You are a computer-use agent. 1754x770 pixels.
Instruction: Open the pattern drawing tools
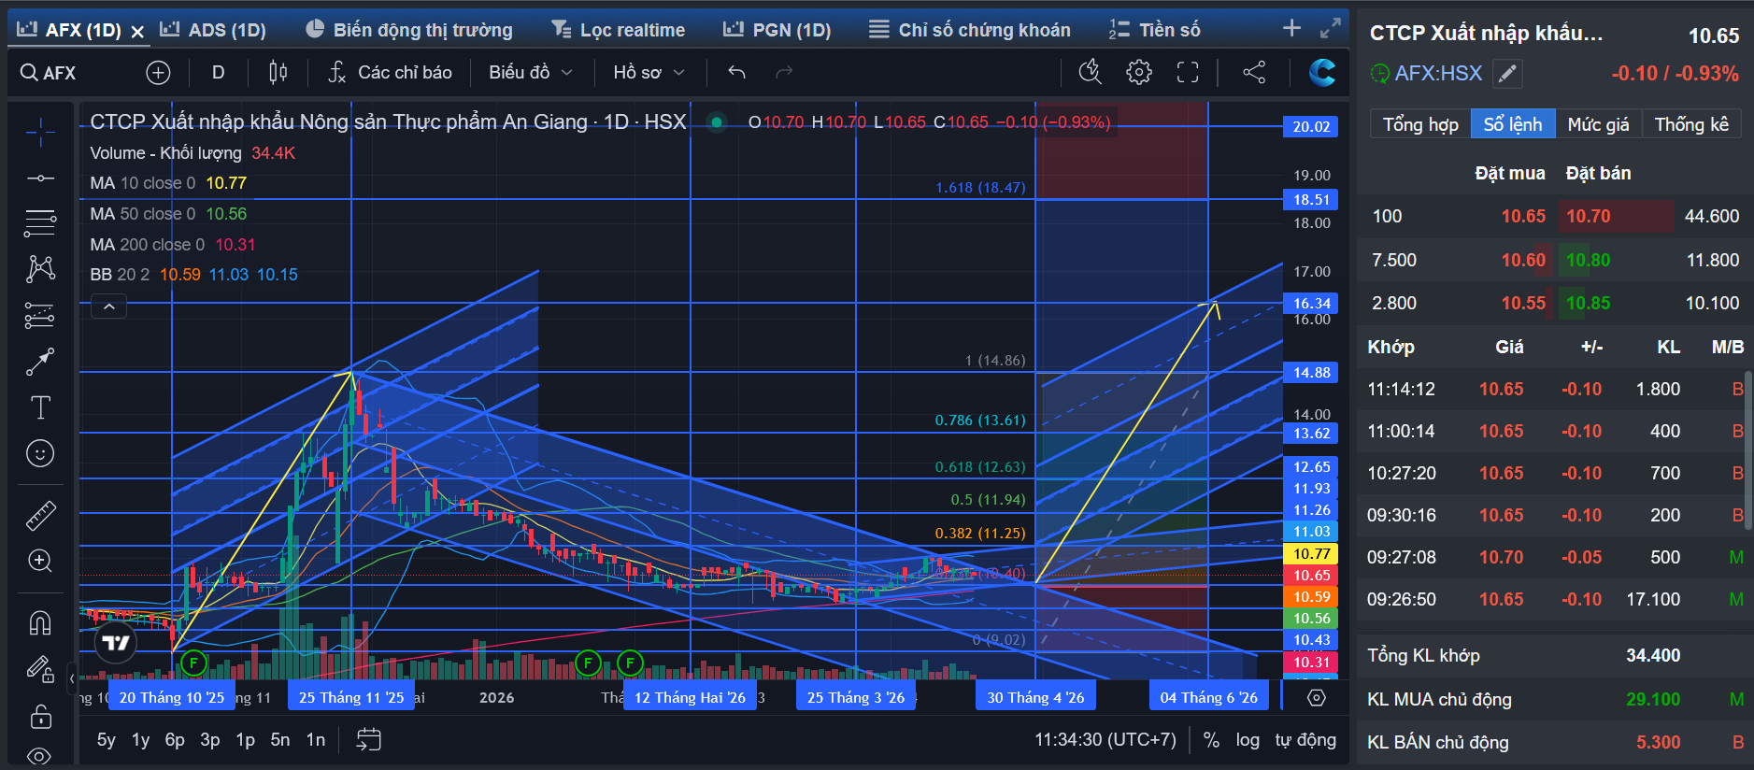[x=40, y=269]
